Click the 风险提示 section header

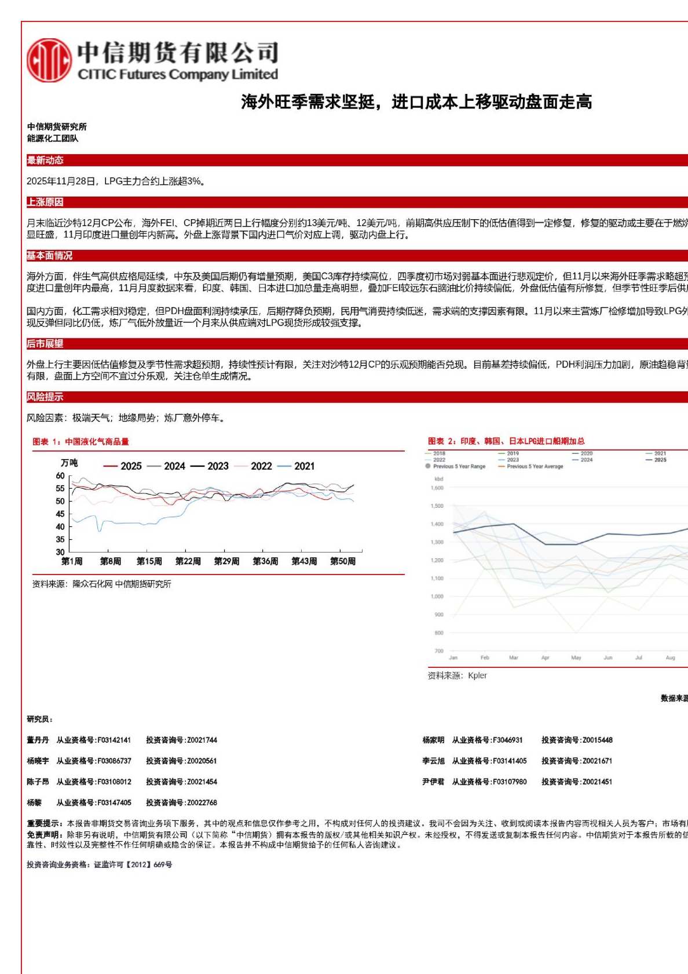coord(45,397)
